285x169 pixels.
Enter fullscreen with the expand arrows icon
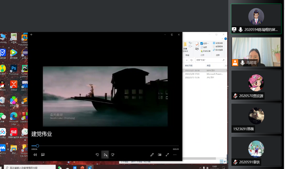pyautogui.click(x=167, y=155)
